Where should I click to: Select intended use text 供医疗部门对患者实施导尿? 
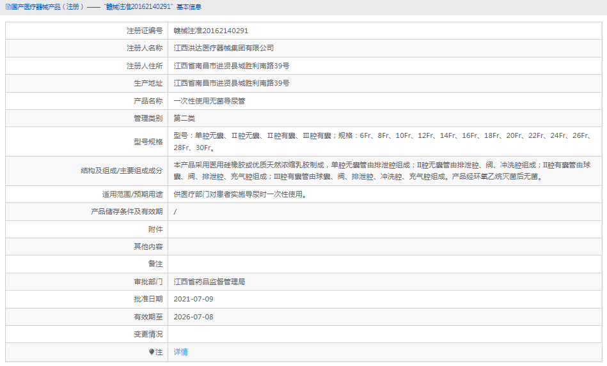240,194
